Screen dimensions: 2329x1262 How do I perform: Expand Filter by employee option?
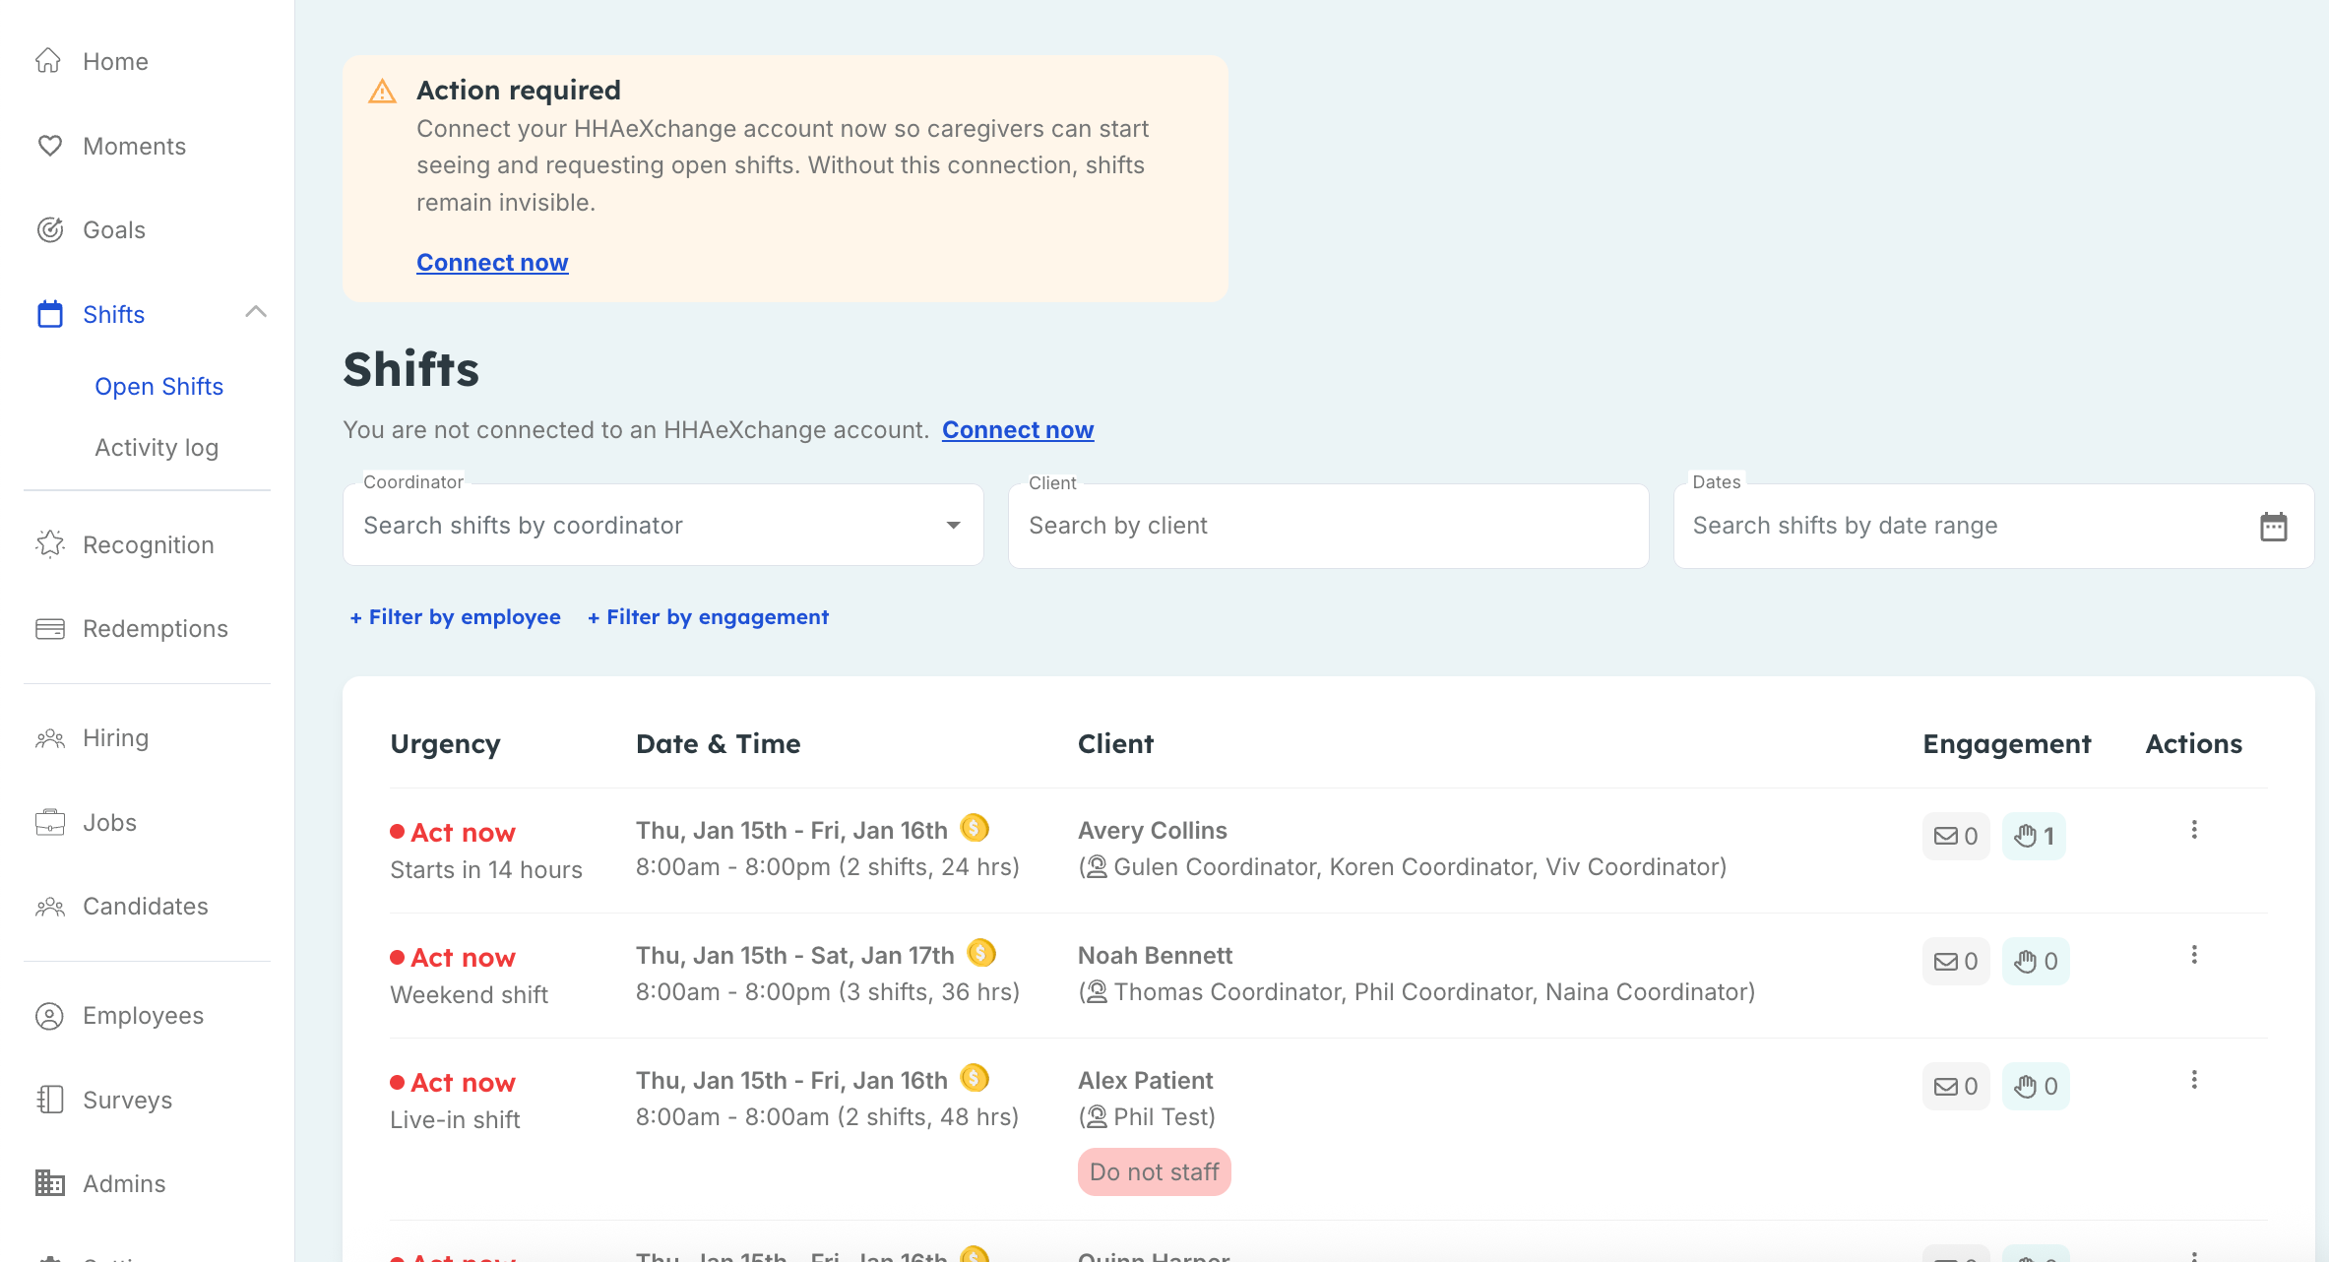coord(455,617)
